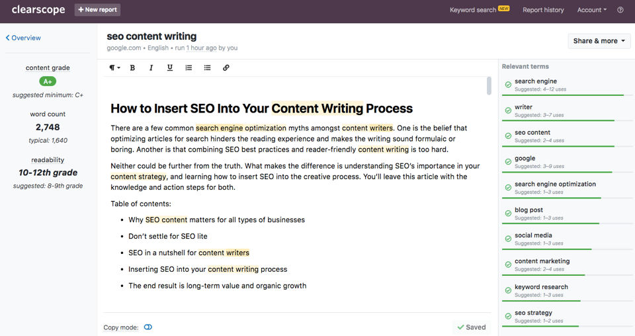Open help via question mark icon
The width and height of the screenshot is (635, 336).
click(x=620, y=10)
